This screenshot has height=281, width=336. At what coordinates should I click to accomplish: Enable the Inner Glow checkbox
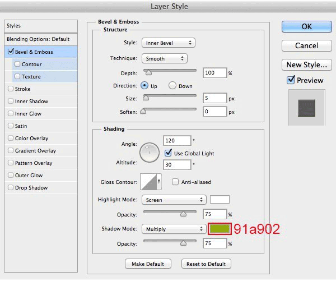click(11, 113)
